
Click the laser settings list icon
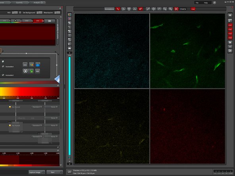coord(50,21)
